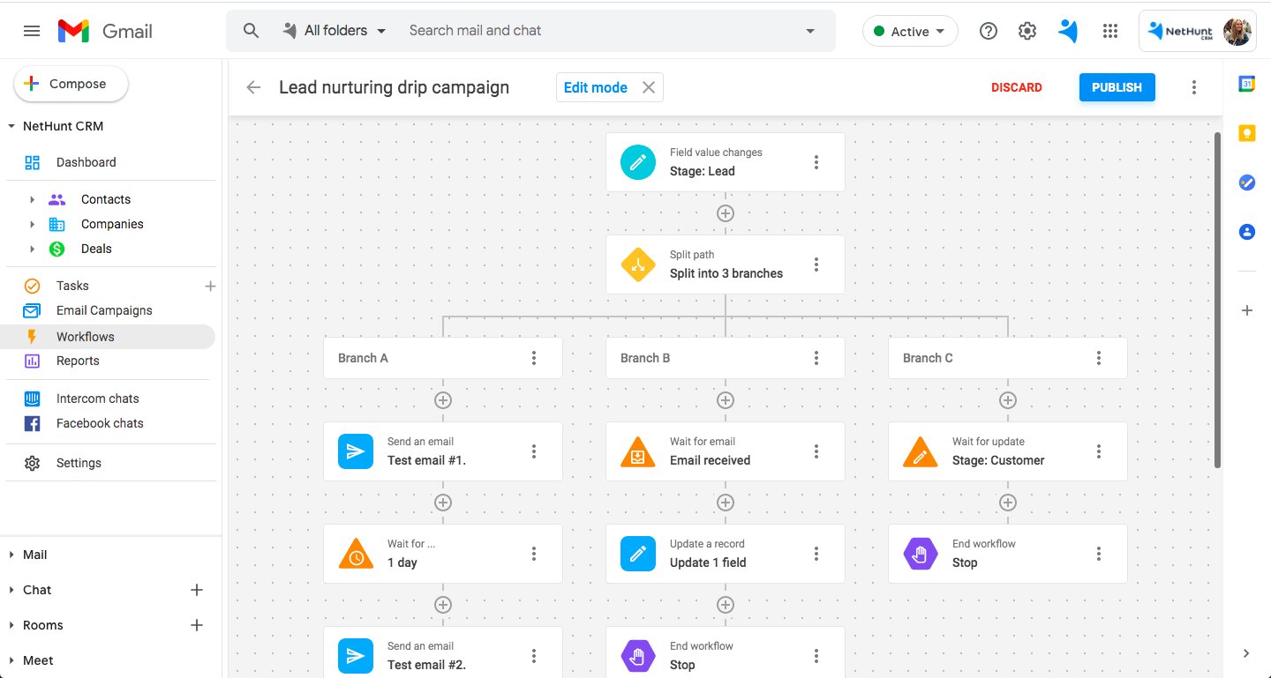Expand the Mail section
This screenshot has height=678, width=1271.
tap(11, 555)
